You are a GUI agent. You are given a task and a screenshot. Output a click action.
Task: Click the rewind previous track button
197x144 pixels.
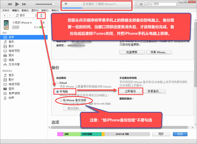[x=10, y=4]
